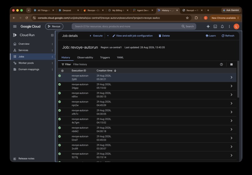
Task: Open details chevron for revoye-autorun-4x7gm
Action: 231,121
